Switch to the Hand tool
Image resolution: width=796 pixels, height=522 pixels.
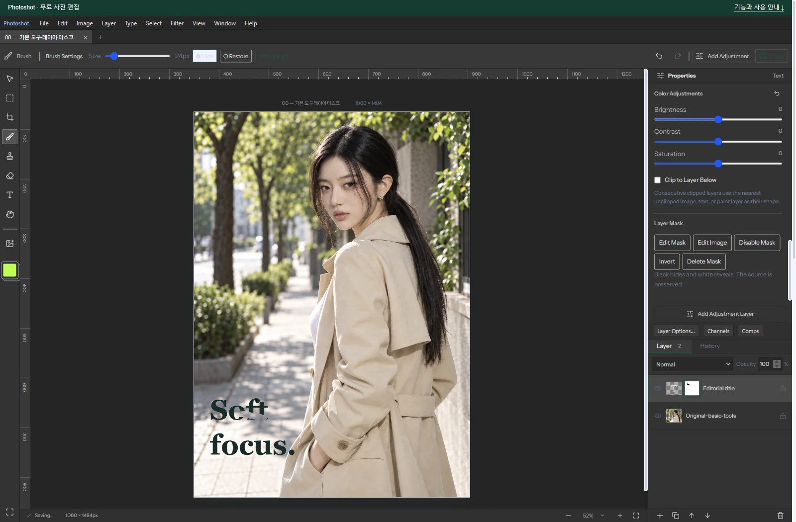pos(9,214)
